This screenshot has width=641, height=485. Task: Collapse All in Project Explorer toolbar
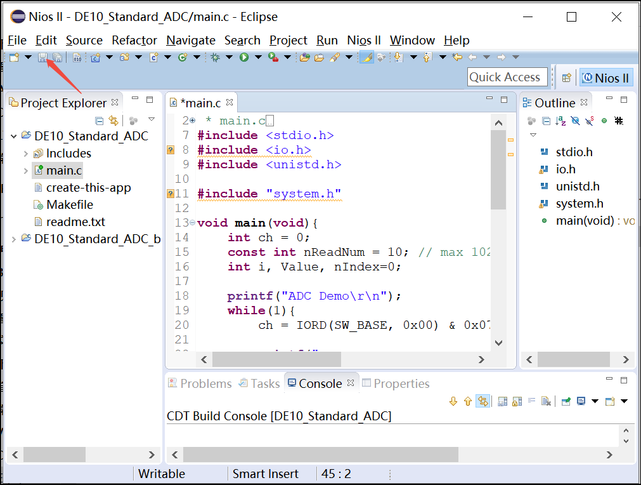pyautogui.click(x=99, y=121)
